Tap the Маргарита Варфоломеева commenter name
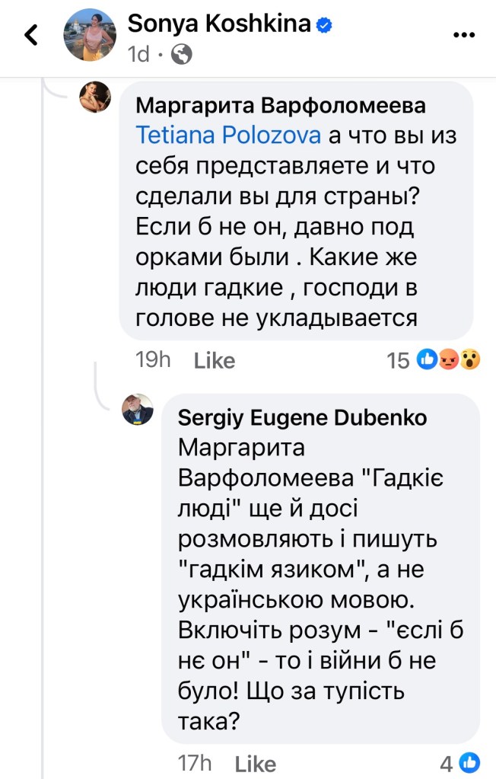 tap(281, 105)
